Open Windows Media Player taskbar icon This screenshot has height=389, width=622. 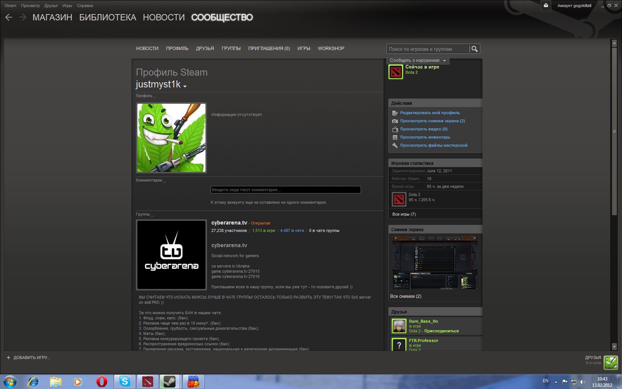pos(78,382)
